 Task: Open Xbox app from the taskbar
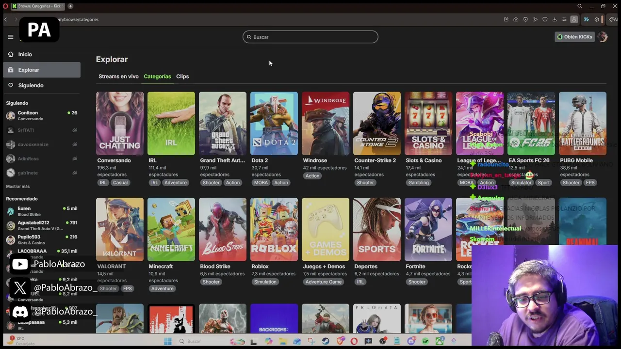pos(440,341)
